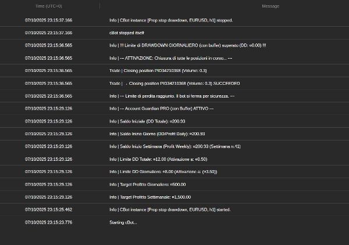Select the 'Account Guardian PRO ATTIVO' row
This screenshot has width=349, height=245.
tap(161, 109)
